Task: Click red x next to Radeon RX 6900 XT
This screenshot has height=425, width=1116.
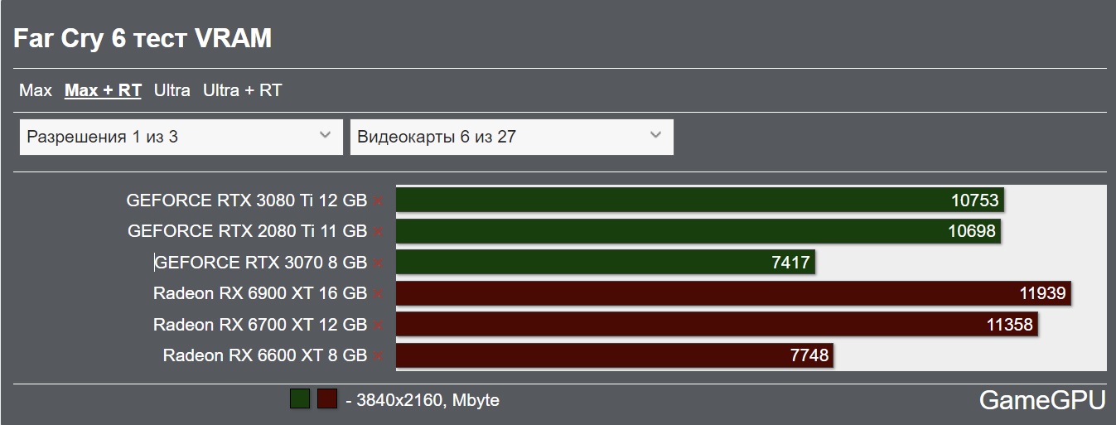Action: click(378, 294)
